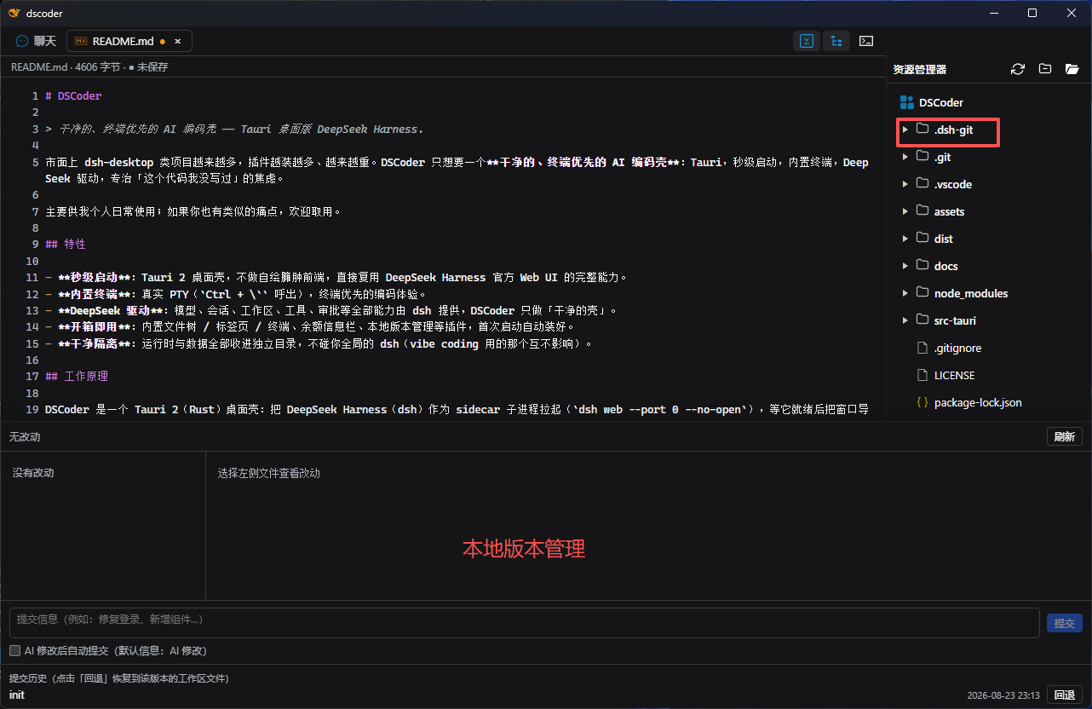The height and width of the screenshot is (709, 1092).
Task: Click the file icon of LICENSE
Action: click(922, 375)
